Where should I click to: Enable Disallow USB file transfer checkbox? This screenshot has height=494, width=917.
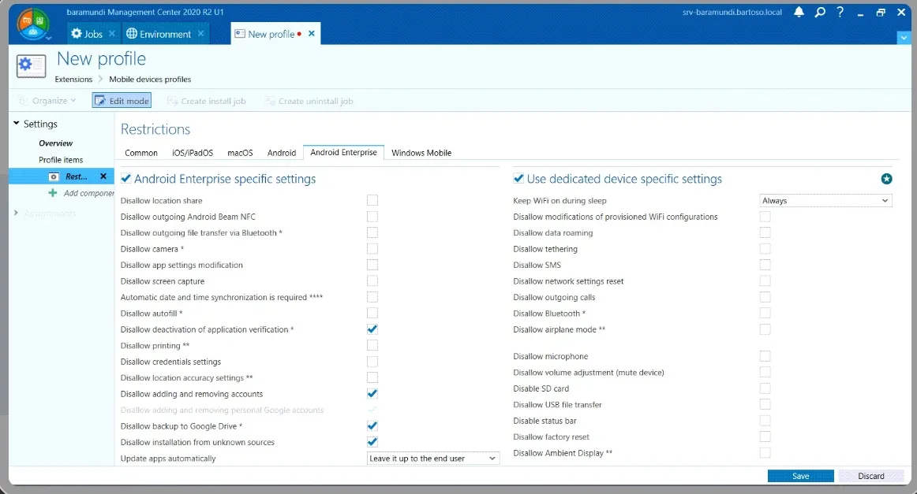coord(765,404)
